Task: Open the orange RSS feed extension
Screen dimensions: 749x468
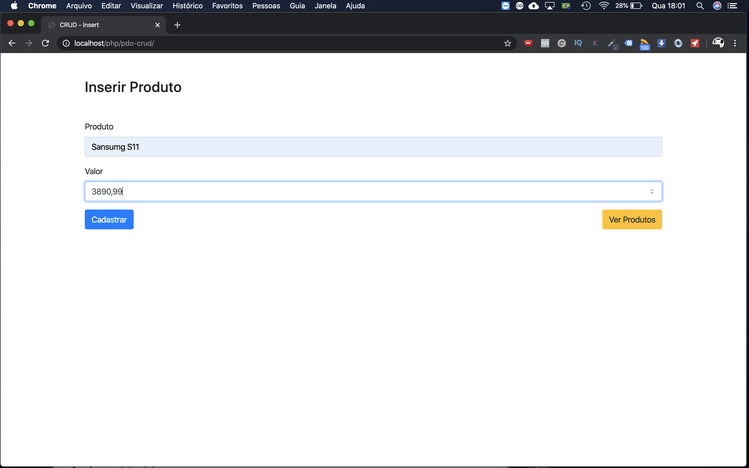Action: tap(644, 43)
